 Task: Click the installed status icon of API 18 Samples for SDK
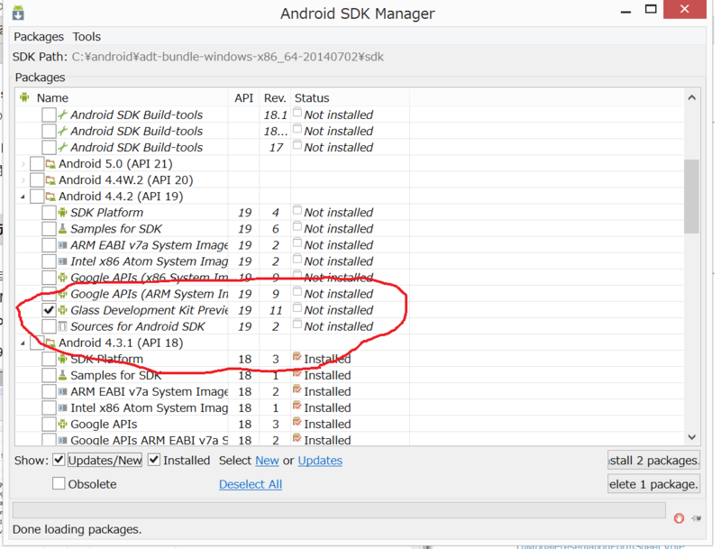pos(297,373)
